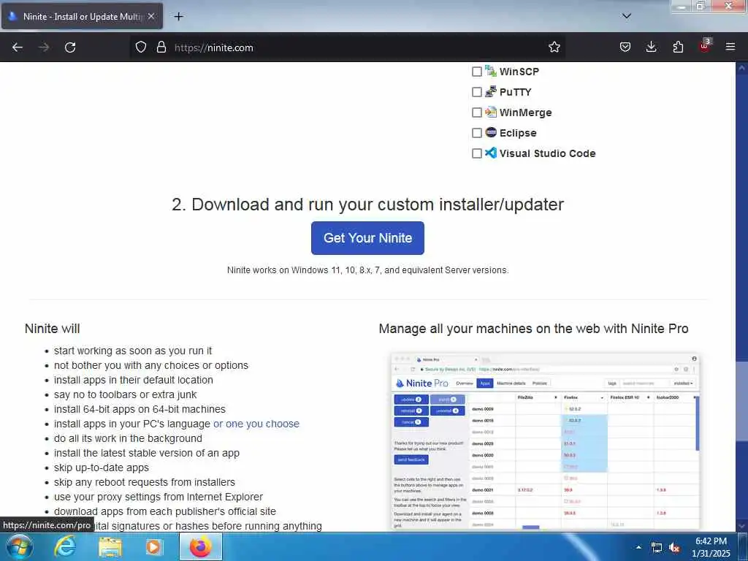Open Windows Explorer folder from taskbar
This screenshot has width=748, height=561.
tap(110, 547)
